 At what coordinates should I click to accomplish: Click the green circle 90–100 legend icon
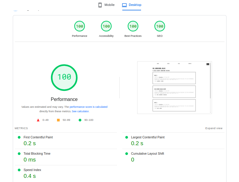pos(80,120)
